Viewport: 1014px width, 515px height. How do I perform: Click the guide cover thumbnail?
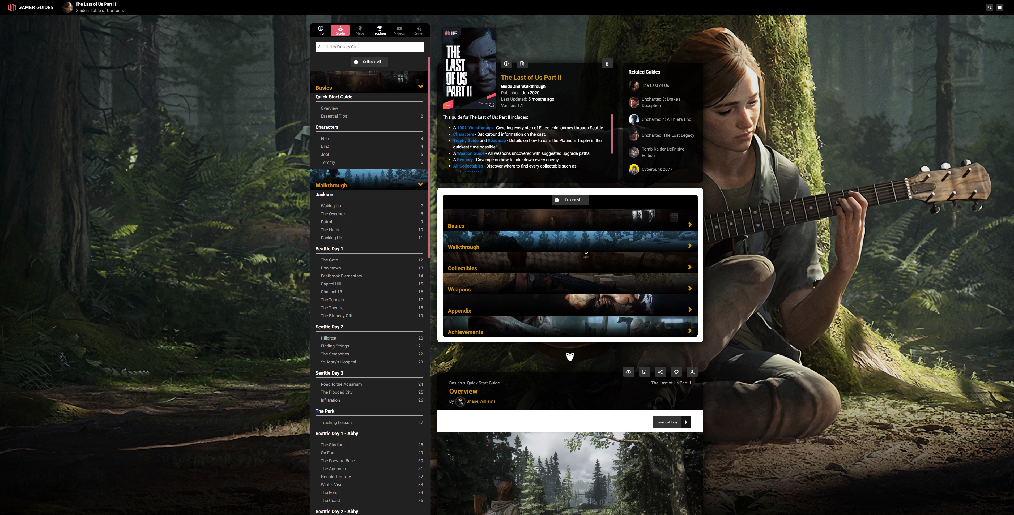tap(469, 68)
